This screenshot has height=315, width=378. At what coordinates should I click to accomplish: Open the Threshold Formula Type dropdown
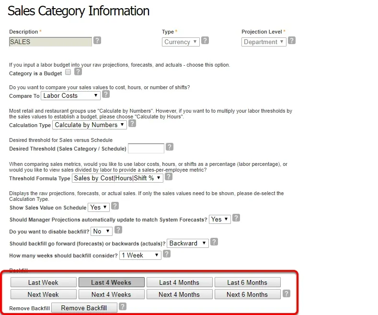pos(117,178)
